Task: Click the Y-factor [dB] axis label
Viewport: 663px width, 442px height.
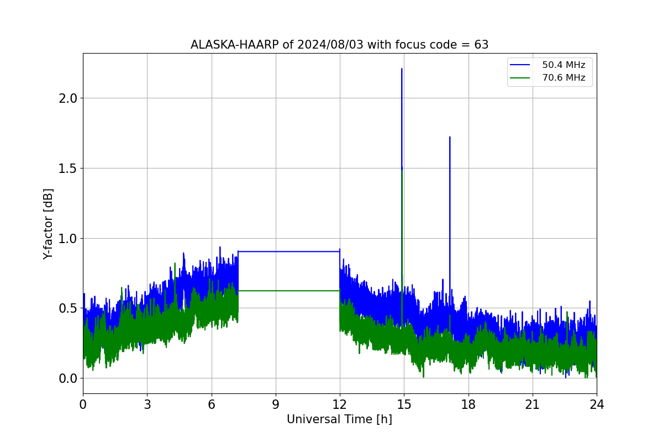Action: click(49, 224)
